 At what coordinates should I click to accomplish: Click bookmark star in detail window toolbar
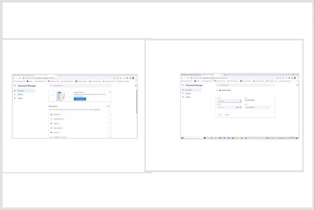(x=283, y=78)
